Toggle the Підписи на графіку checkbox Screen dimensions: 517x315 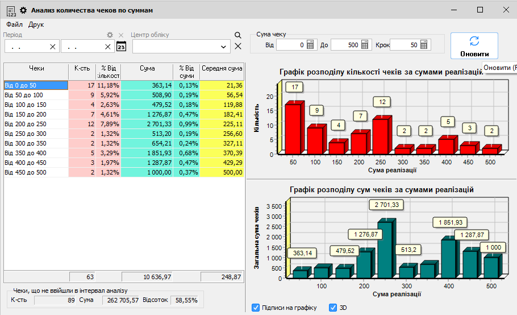[256, 308]
